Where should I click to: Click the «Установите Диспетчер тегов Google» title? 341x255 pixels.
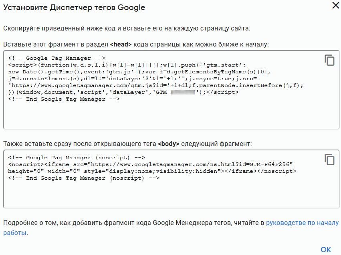point(74,8)
